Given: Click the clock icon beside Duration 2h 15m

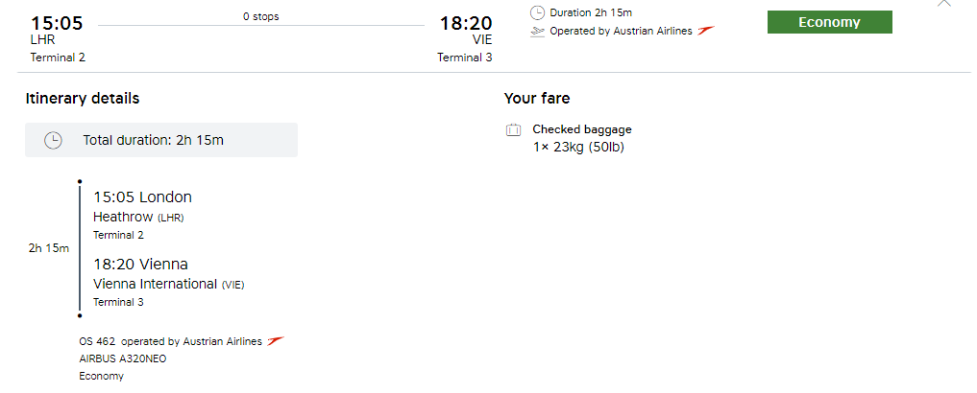Looking at the screenshot, I should pyautogui.click(x=537, y=12).
